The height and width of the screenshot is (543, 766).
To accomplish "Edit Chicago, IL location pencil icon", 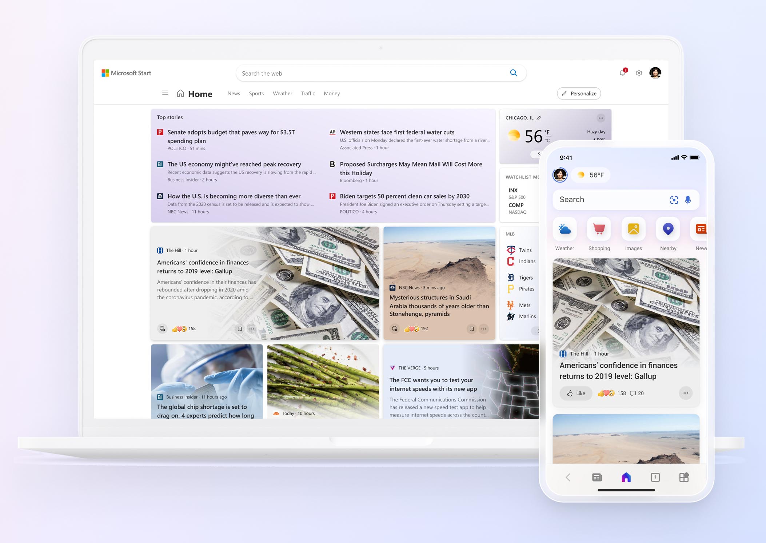I will coord(539,118).
